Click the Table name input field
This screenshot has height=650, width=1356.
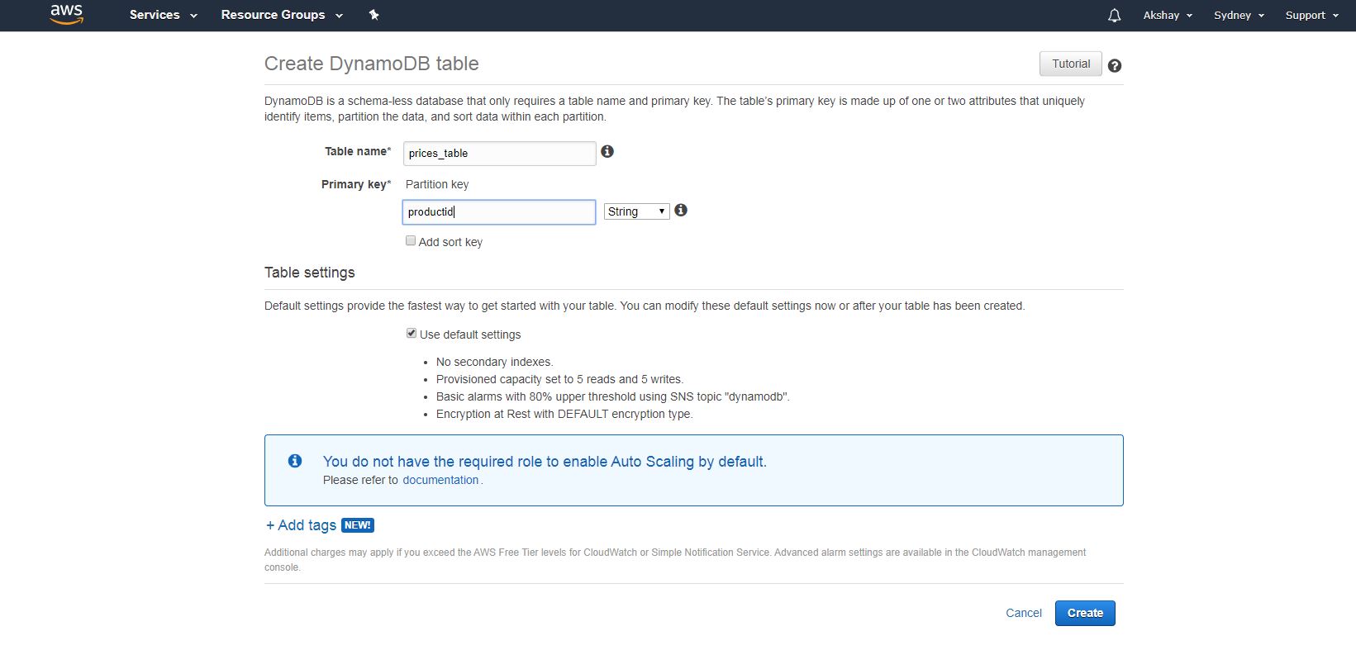(499, 153)
